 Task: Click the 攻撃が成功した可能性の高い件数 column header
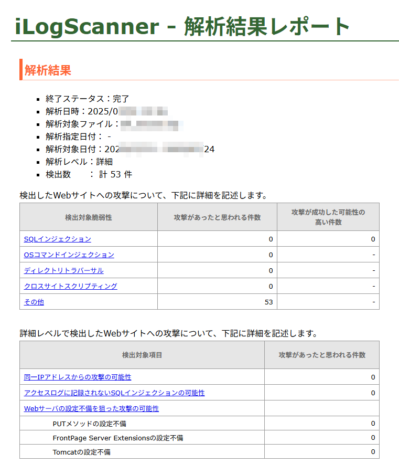point(328,217)
